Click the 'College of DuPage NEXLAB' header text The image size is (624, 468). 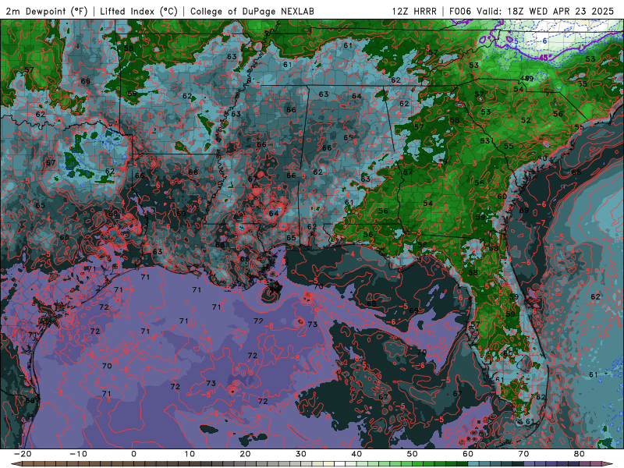pyautogui.click(x=252, y=11)
